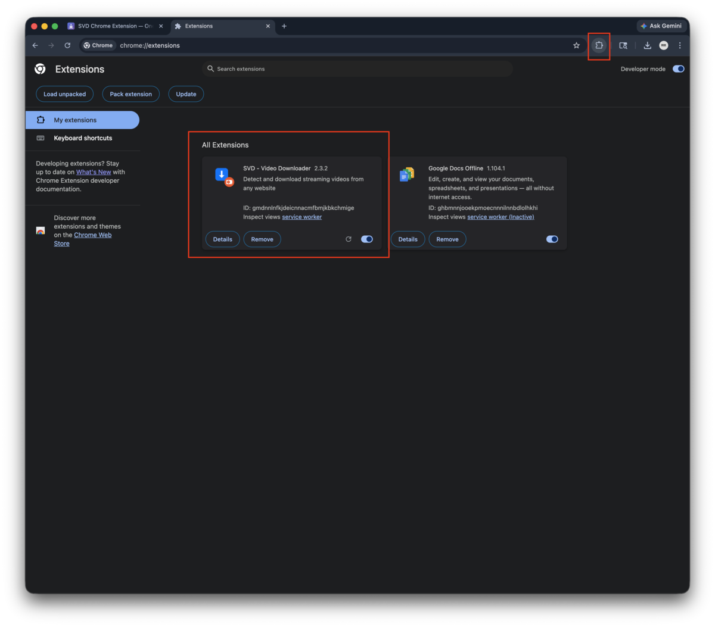The image size is (715, 627).
Task: Close the SVD Chrome Extension tab
Action: (161, 26)
